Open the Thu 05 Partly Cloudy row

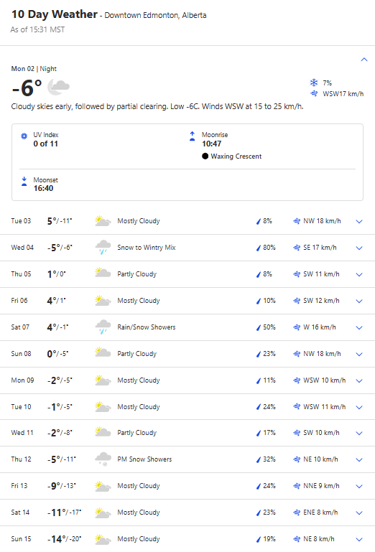(187, 274)
